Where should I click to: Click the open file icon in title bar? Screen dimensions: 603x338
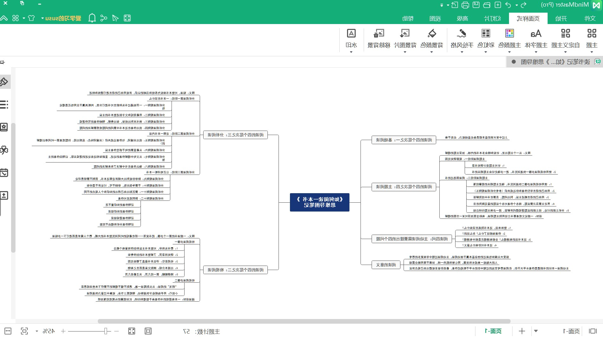tap(487, 5)
